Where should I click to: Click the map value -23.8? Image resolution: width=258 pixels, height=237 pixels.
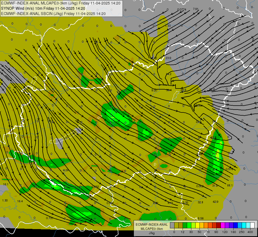click(x=213, y=137)
